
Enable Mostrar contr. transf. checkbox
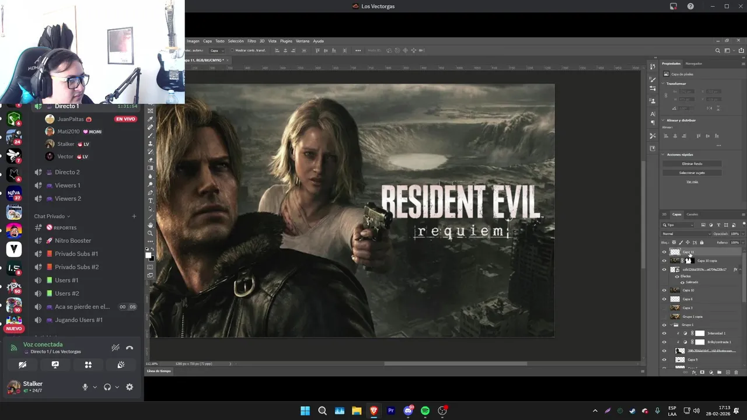click(x=232, y=51)
